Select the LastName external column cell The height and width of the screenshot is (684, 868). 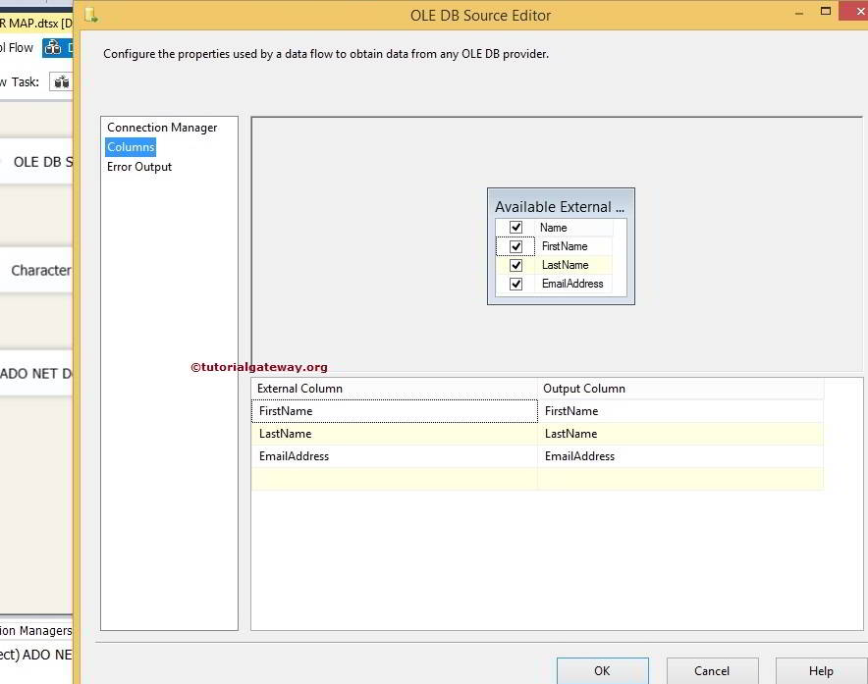pyautogui.click(x=394, y=434)
